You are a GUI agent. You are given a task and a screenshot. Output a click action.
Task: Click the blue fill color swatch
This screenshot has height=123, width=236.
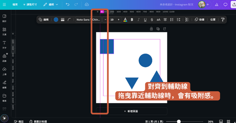pos(56,20)
